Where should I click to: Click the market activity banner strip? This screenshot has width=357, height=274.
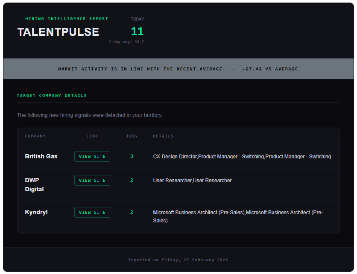pyautogui.click(x=178, y=68)
